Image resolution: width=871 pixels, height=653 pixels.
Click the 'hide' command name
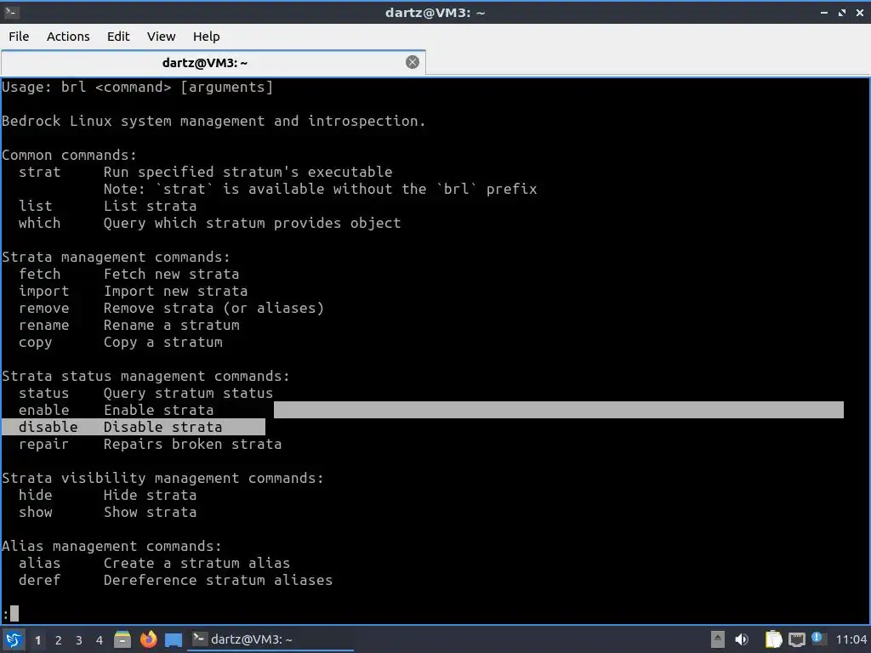point(35,496)
